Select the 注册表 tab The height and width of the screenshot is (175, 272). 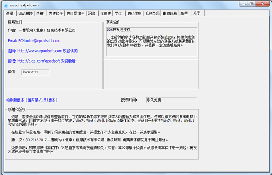[106, 14]
